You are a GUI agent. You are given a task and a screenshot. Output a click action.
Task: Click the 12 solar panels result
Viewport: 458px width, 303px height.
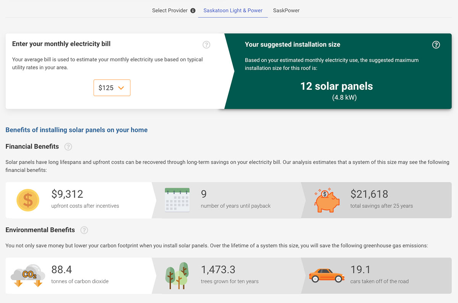336,86
